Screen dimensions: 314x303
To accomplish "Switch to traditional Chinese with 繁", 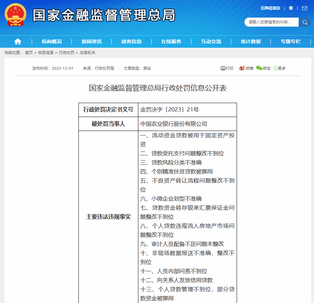I will (291, 8).
